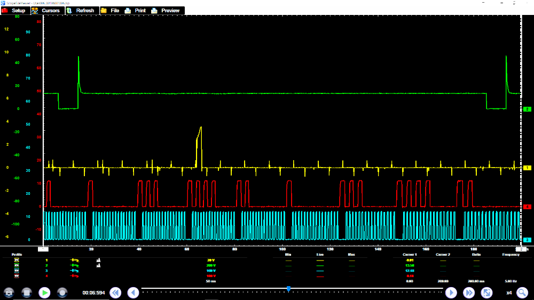This screenshot has height=300, width=534.
Task: Click the magnifier zoom button
Action: coord(522,293)
